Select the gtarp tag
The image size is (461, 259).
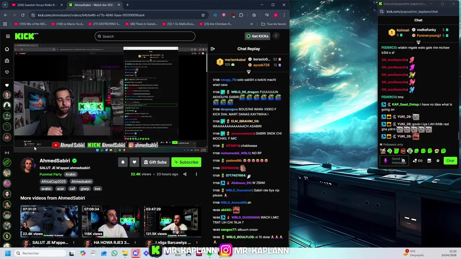[x=85, y=189]
